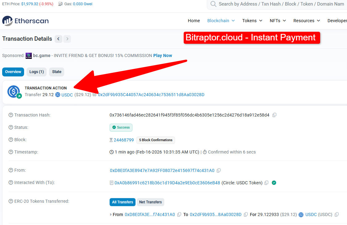Copy the transaction hash
The image size is (347, 225).
[274, 115]
